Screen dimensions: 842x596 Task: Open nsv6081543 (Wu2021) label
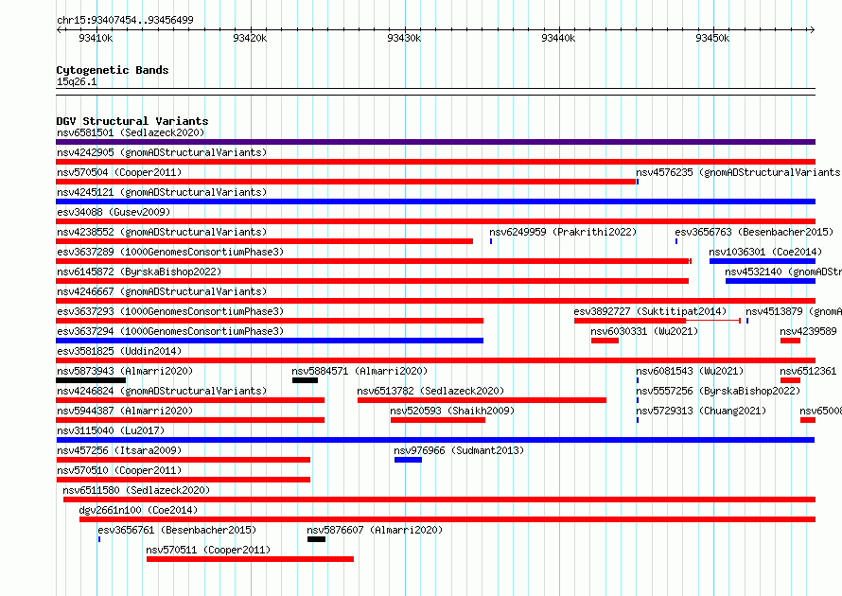(x=690, y=371)
